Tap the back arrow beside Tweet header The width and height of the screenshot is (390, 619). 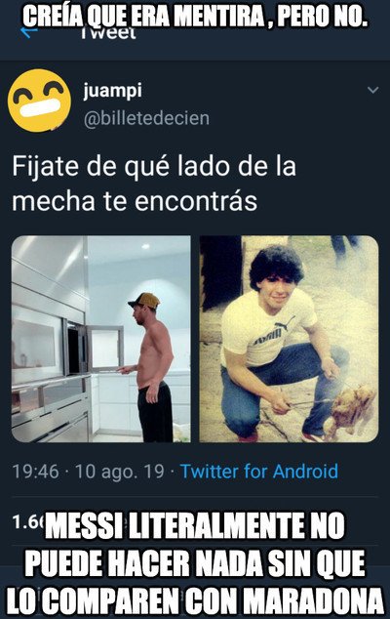coord(29,33)
